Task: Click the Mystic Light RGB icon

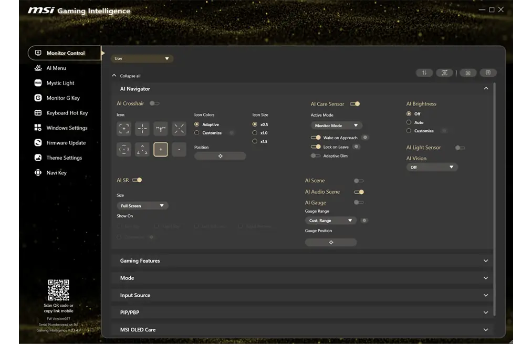Action: [38, 83]
